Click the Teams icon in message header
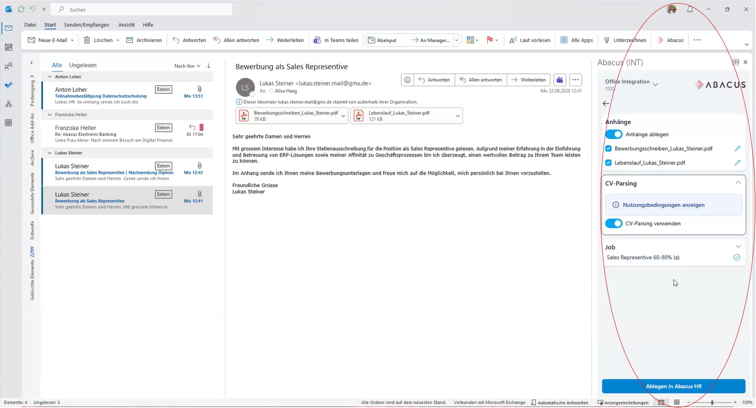756x408 pixels. pyautogui.click(x=560, y=80)
